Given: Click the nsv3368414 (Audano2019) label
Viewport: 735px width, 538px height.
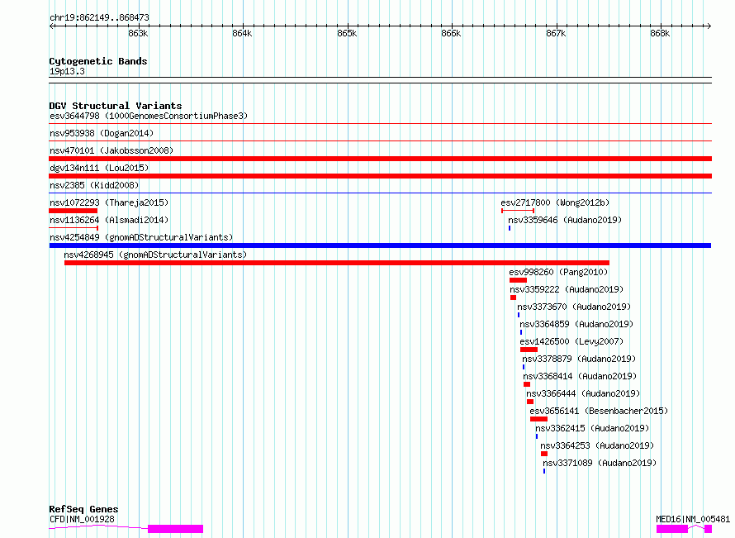Looking at the screenshot, I should click(580, 376).
